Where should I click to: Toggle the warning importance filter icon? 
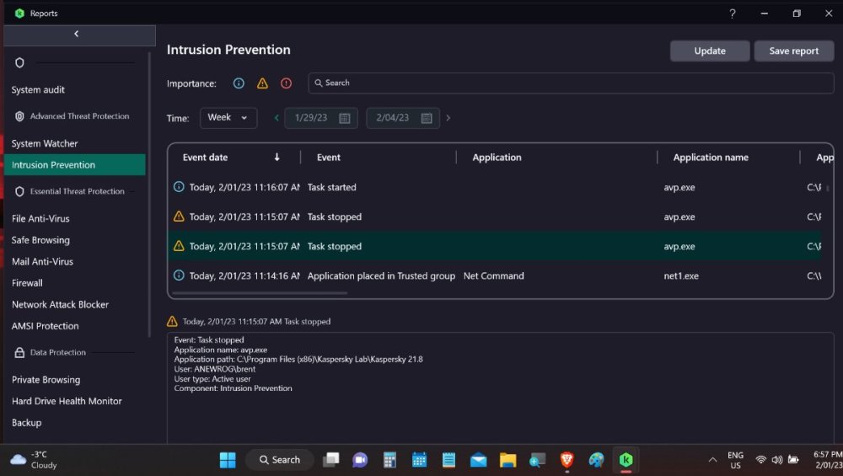point(262,83)
